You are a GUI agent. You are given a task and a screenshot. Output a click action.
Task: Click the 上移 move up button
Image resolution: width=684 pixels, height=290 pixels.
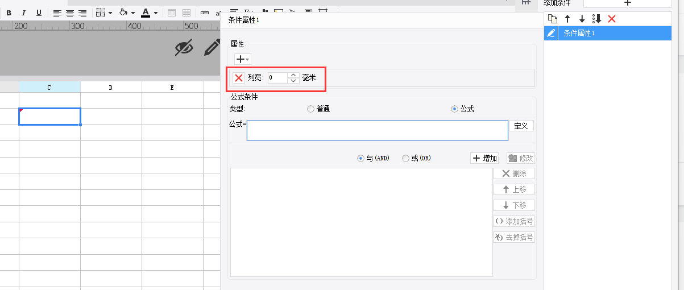(514, 190)
